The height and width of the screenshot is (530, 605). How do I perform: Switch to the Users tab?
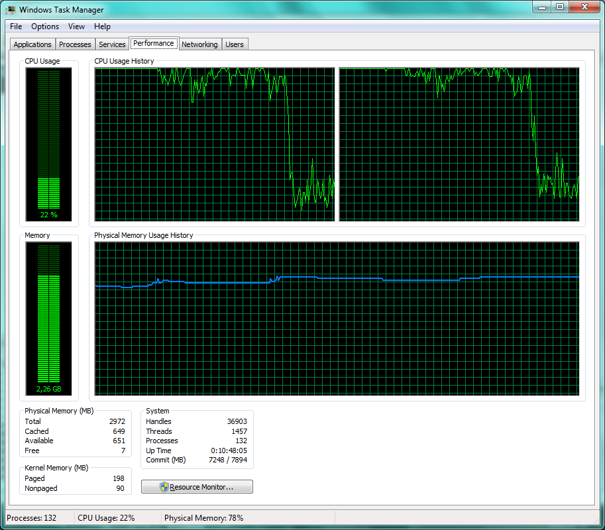click(235, 44)
